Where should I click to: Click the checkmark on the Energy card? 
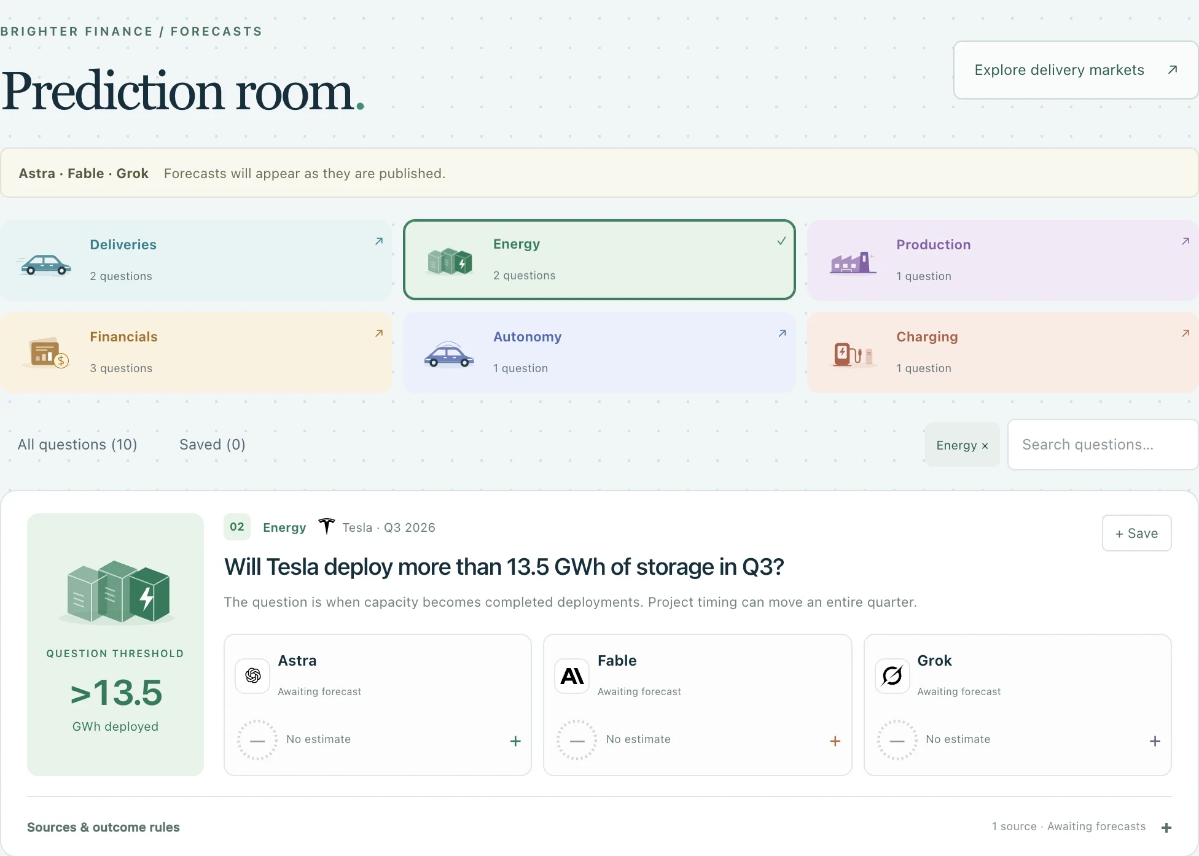coord(781,241)
